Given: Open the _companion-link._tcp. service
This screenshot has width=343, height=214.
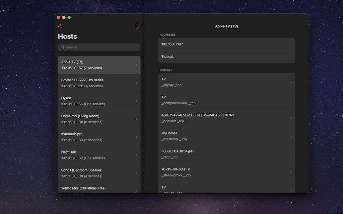Looking at the screenshot, I should tap(226, 100).
